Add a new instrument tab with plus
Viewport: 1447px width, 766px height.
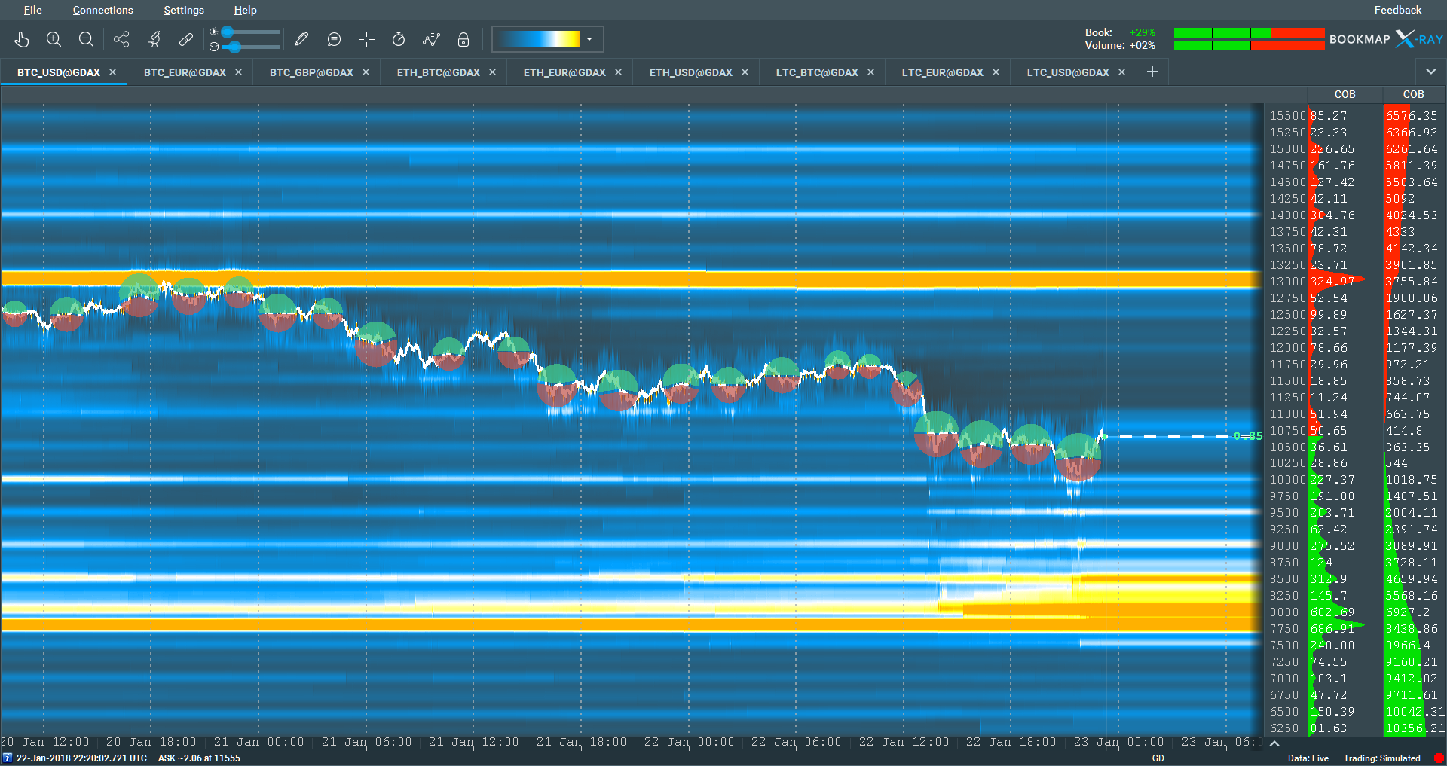[x=1152, y=72]
